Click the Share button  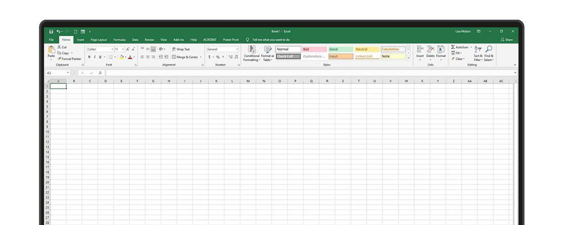506,39
